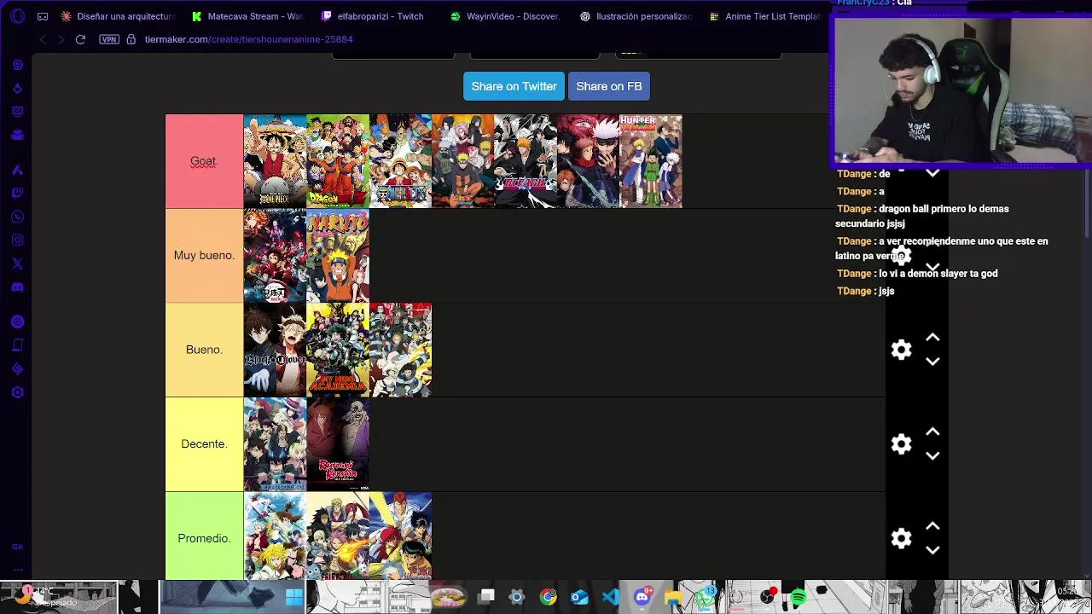Open Instagram in the Opera sidebar

17,240
